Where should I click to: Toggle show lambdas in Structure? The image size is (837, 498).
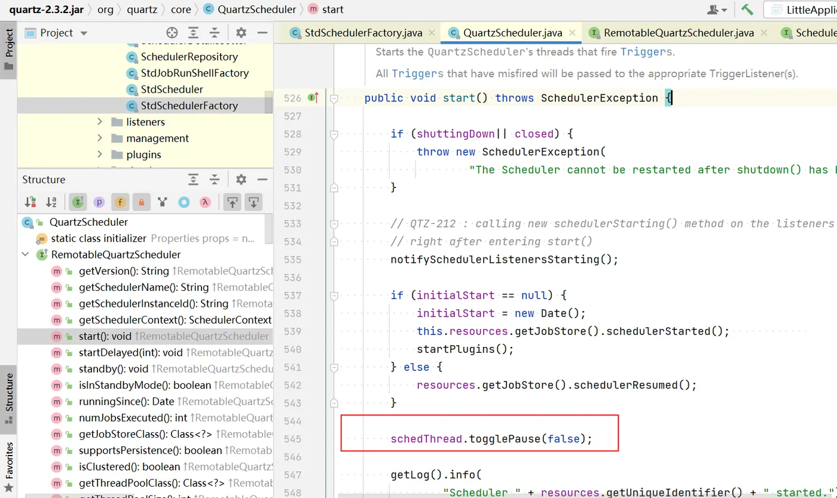pos(205,202)
